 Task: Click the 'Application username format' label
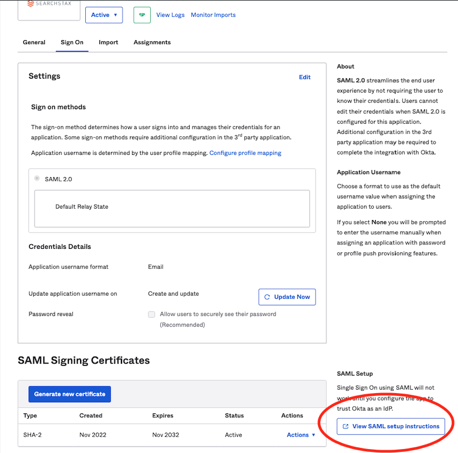[68, 267]
